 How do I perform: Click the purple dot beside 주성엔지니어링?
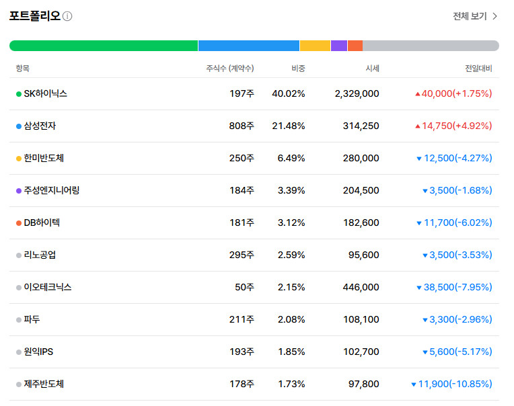pyautogui.click(x=19, y=191)
